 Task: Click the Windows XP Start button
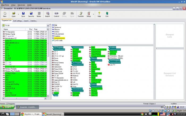point(7,107)
